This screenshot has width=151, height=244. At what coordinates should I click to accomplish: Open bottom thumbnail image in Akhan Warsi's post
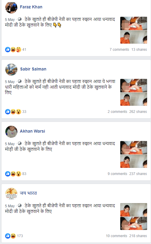coord(134,161)
